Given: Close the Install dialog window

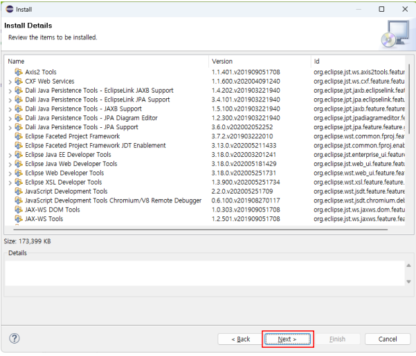Looking at the screenshot, I should click(x=405, y=9).
